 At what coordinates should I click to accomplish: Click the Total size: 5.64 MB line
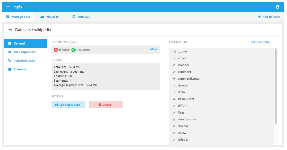[x=67, y=67]
